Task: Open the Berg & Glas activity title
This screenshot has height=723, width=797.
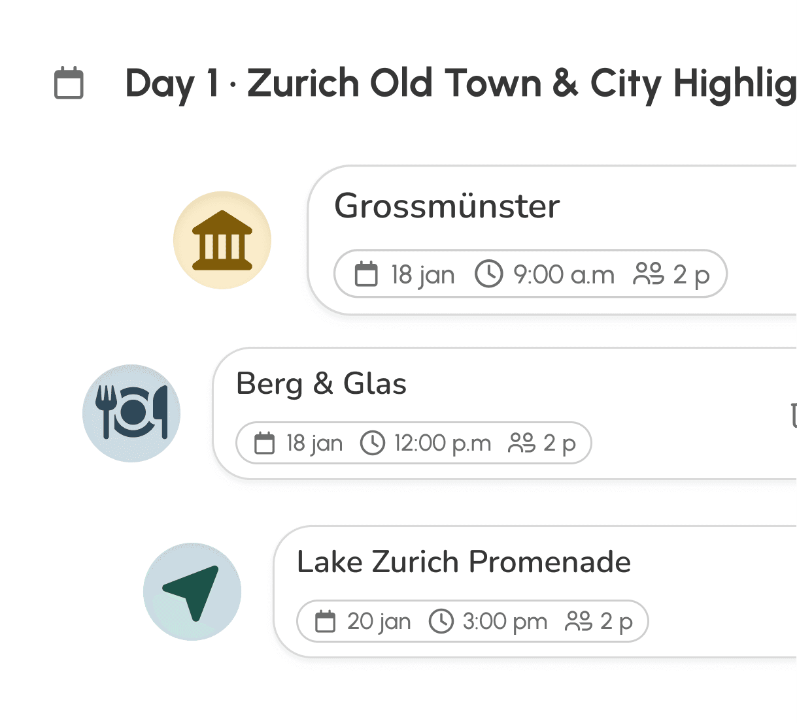Action: pos(321,383)
